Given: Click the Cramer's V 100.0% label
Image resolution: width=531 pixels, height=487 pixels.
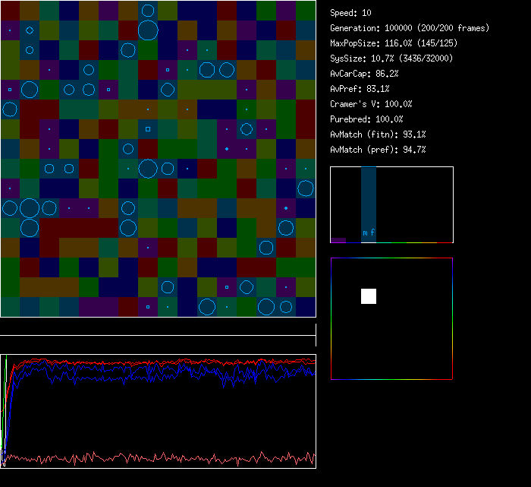Looking at the screenshot, I should pos(372,104).
